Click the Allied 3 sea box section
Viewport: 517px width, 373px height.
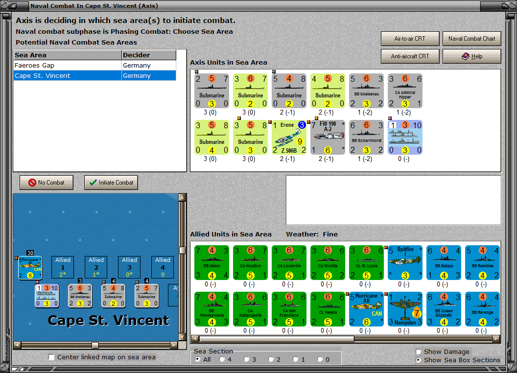point(129,267)
